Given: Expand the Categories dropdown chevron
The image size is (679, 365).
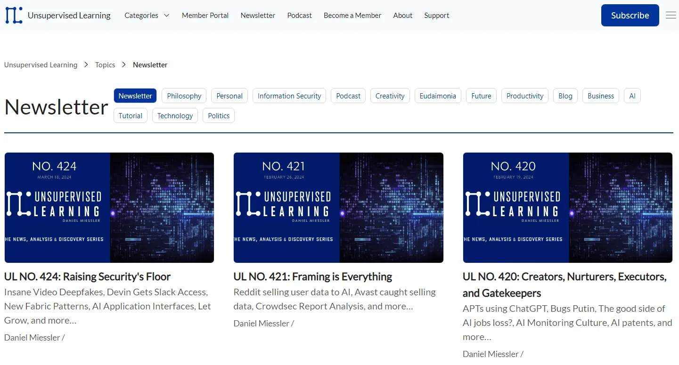Looking at the screenshot, I should 166,16.
